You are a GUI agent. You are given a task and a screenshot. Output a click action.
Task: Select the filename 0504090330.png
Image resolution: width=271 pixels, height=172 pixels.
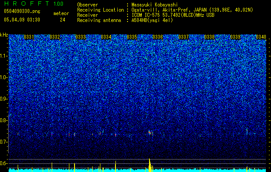click(x=22, y=11)
